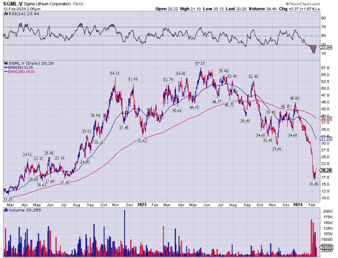Click the 17.88 trough label

pos(50,181)
